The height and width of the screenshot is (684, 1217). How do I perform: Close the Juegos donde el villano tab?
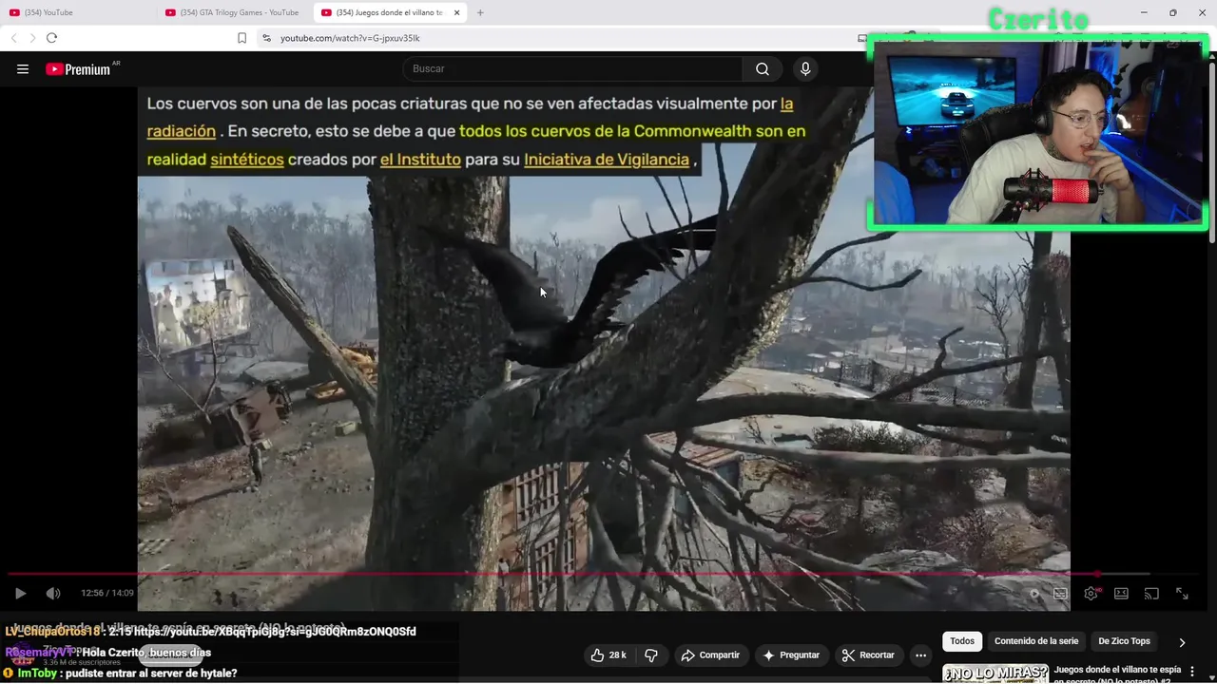457,12
